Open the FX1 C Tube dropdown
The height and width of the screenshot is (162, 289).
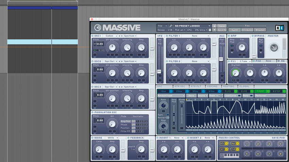point(245,61)
